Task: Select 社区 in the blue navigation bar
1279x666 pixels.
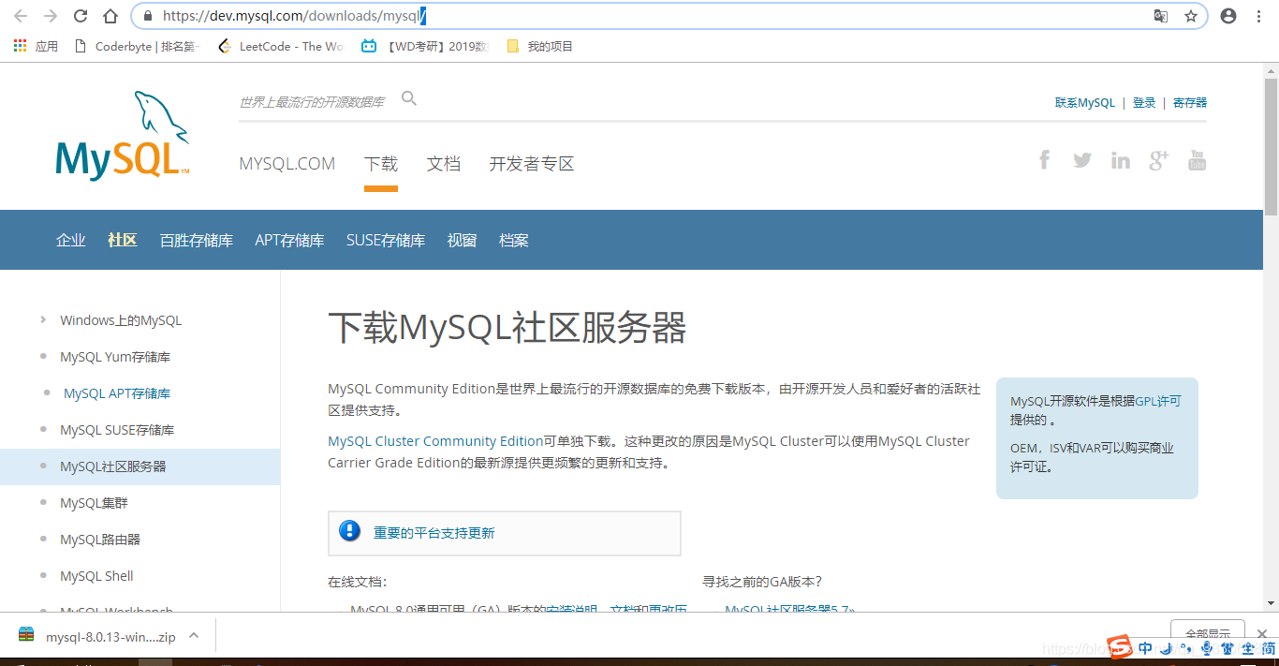Action: tap(123, 241)
